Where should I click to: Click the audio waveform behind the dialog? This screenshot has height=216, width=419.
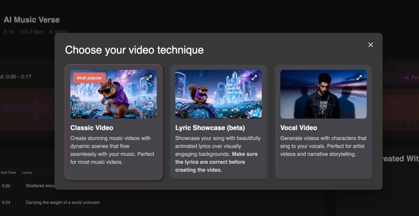(27, 110)
